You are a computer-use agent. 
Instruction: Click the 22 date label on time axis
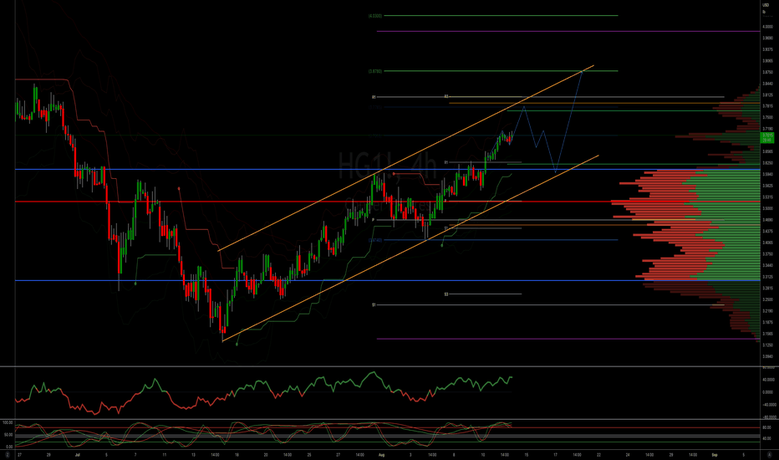click(598, 455)
